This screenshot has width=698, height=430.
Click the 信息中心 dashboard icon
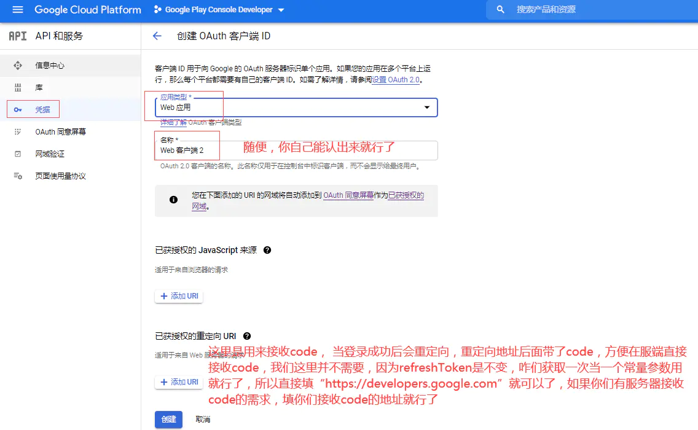18,66
